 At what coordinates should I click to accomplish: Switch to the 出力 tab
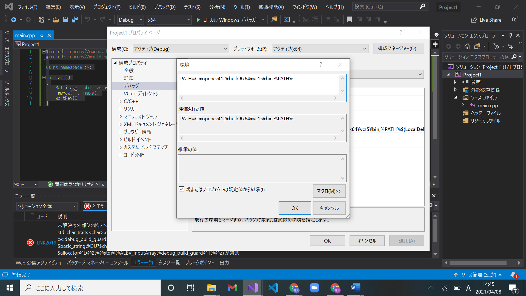(x=224, y=263)
